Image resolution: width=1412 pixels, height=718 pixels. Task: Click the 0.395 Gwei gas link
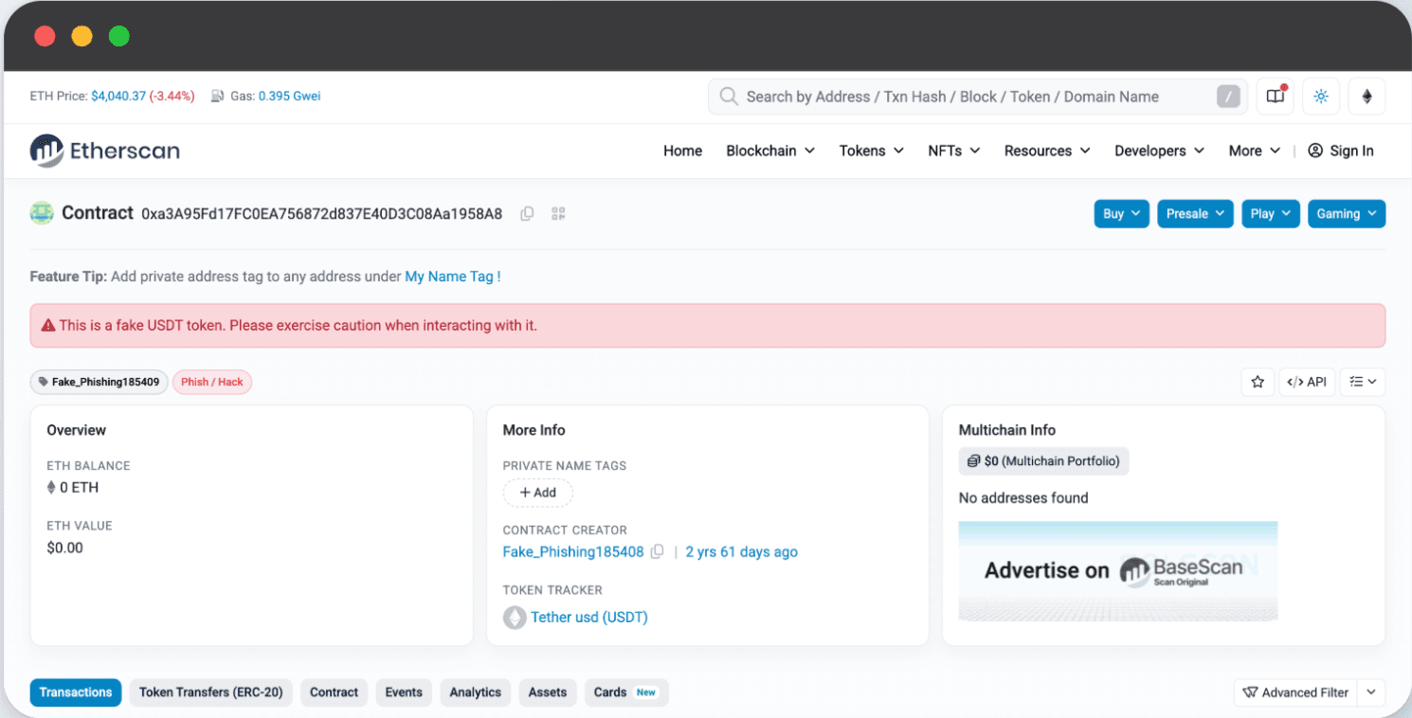(x=290, y=97)
